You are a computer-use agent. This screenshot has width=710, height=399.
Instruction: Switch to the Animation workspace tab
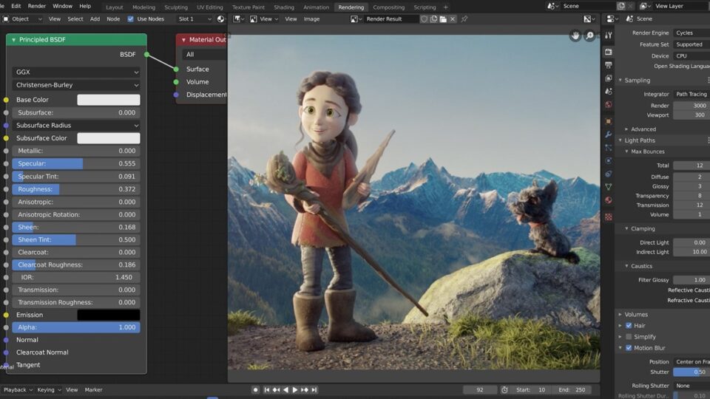(x=316, y=7)
